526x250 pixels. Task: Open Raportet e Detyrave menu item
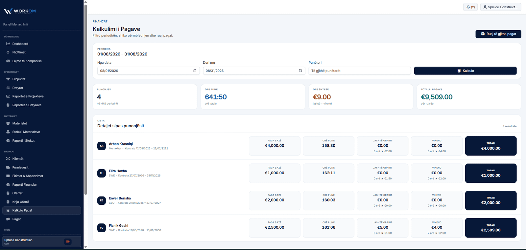point(42,105)
